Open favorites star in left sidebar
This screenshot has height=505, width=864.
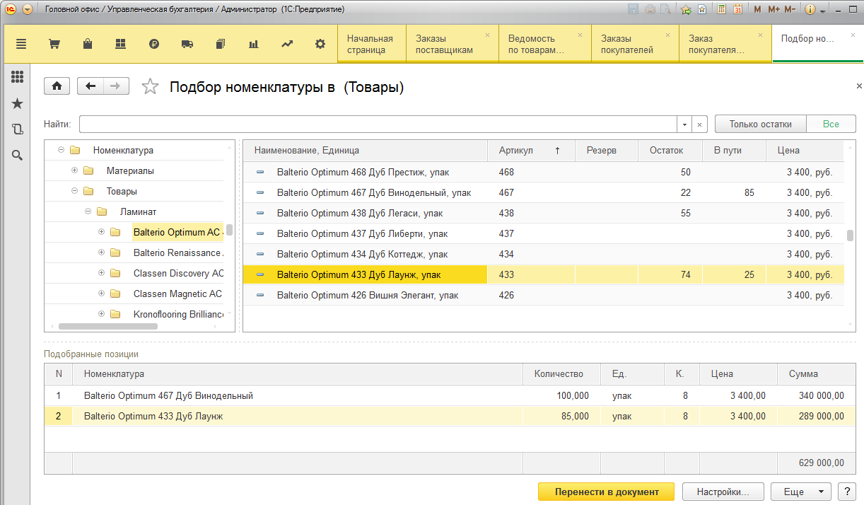pos(18,104)
